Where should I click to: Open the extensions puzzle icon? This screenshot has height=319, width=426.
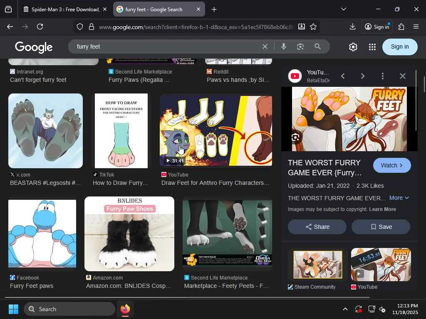(x=401, y=27)
